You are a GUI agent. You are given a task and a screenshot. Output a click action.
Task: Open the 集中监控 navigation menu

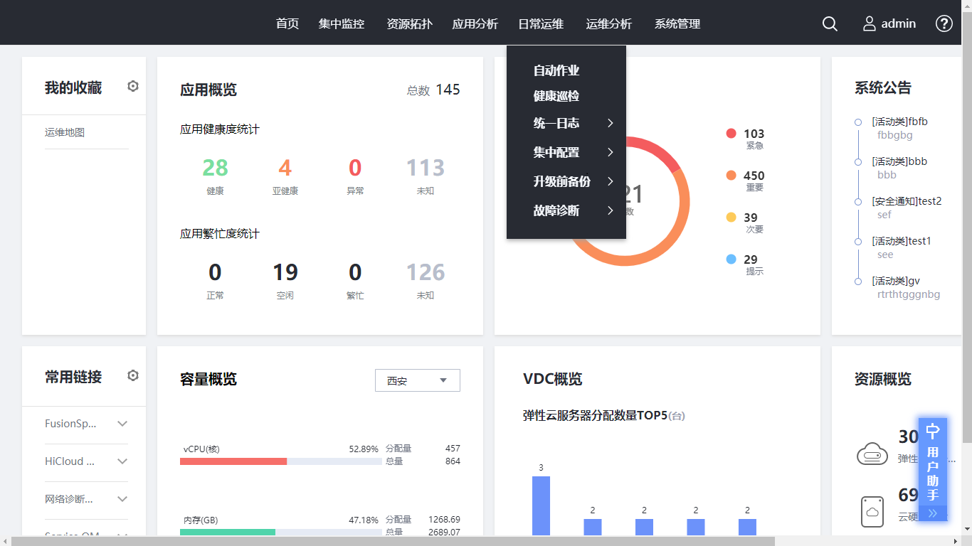pos(342,24)
